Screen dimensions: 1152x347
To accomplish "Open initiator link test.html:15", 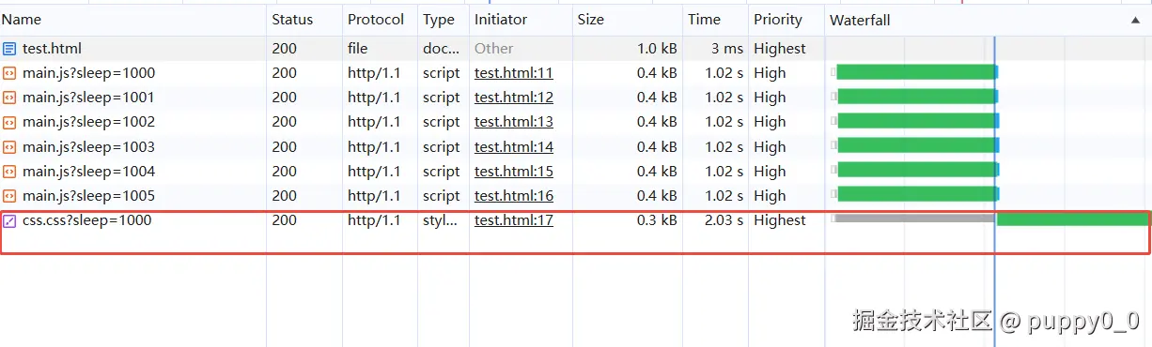I will coord(514,172).
